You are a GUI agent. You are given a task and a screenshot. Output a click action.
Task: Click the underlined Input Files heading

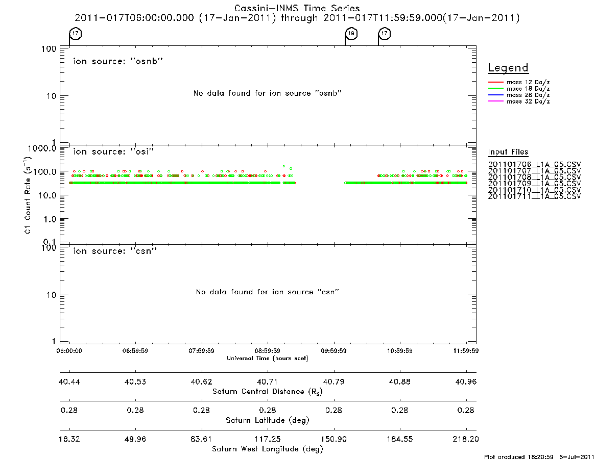[508, 152]
